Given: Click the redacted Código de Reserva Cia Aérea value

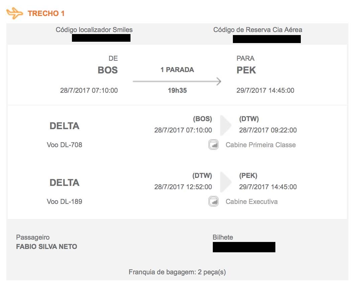Looking at the screenshot, I should tap(267, 39).
